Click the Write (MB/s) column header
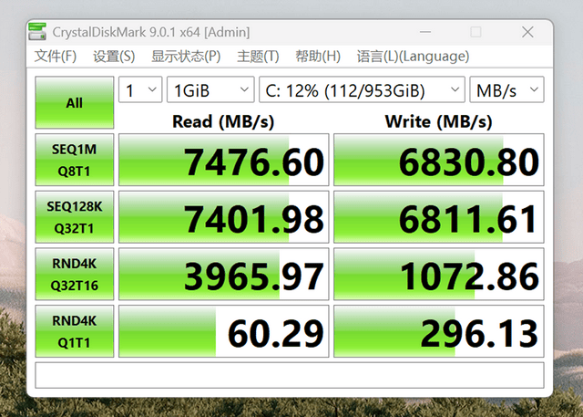This screenshot has width=583, height=417. pyautogui.click(x=439, y=121)
